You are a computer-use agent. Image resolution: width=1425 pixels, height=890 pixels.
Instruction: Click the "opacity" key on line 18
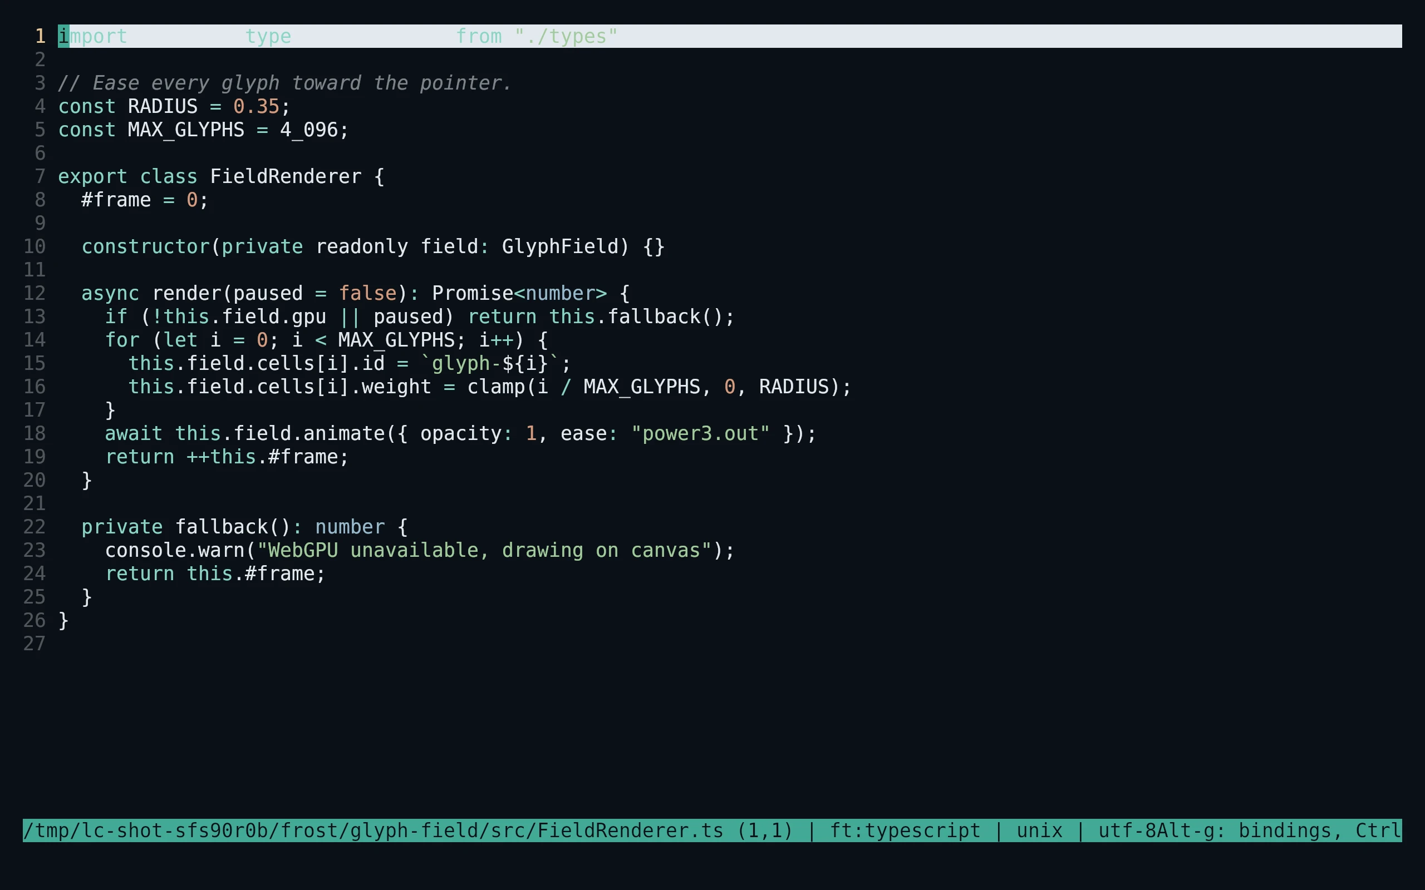pyautogui.click(x=461, y=434)
